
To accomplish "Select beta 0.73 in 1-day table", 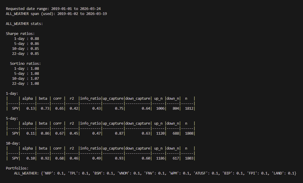I will coord(45,109).
